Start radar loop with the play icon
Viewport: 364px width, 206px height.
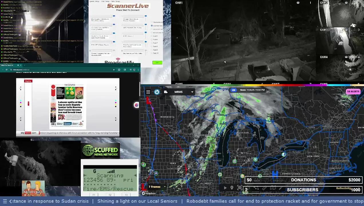coord(225,188)
